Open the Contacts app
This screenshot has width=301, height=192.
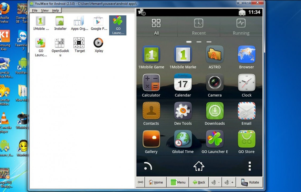(x=151, y=113)
